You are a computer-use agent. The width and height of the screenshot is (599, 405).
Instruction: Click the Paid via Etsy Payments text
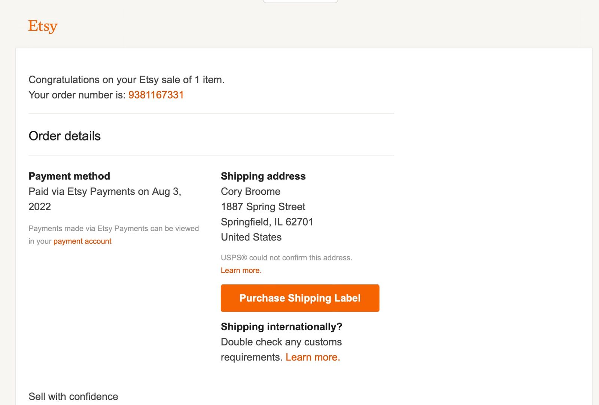click(105, 191)
